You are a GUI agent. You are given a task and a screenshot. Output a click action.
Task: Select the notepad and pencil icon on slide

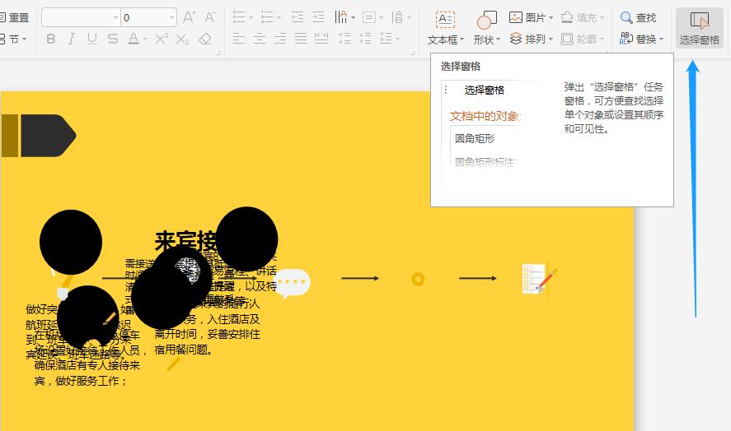click(538, 280)
